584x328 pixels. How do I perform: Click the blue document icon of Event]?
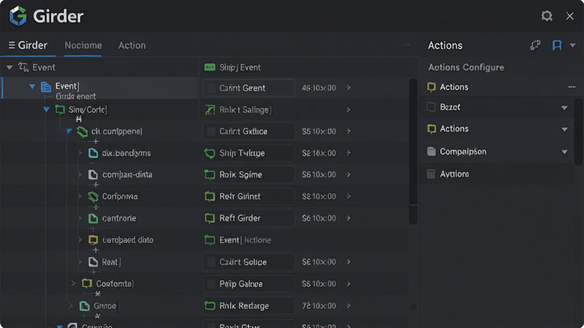46,87
